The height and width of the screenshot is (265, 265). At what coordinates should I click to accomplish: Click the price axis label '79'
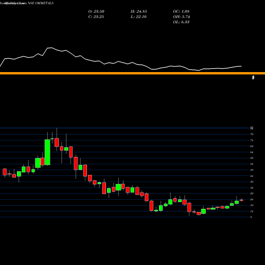[x=252, y=134]
